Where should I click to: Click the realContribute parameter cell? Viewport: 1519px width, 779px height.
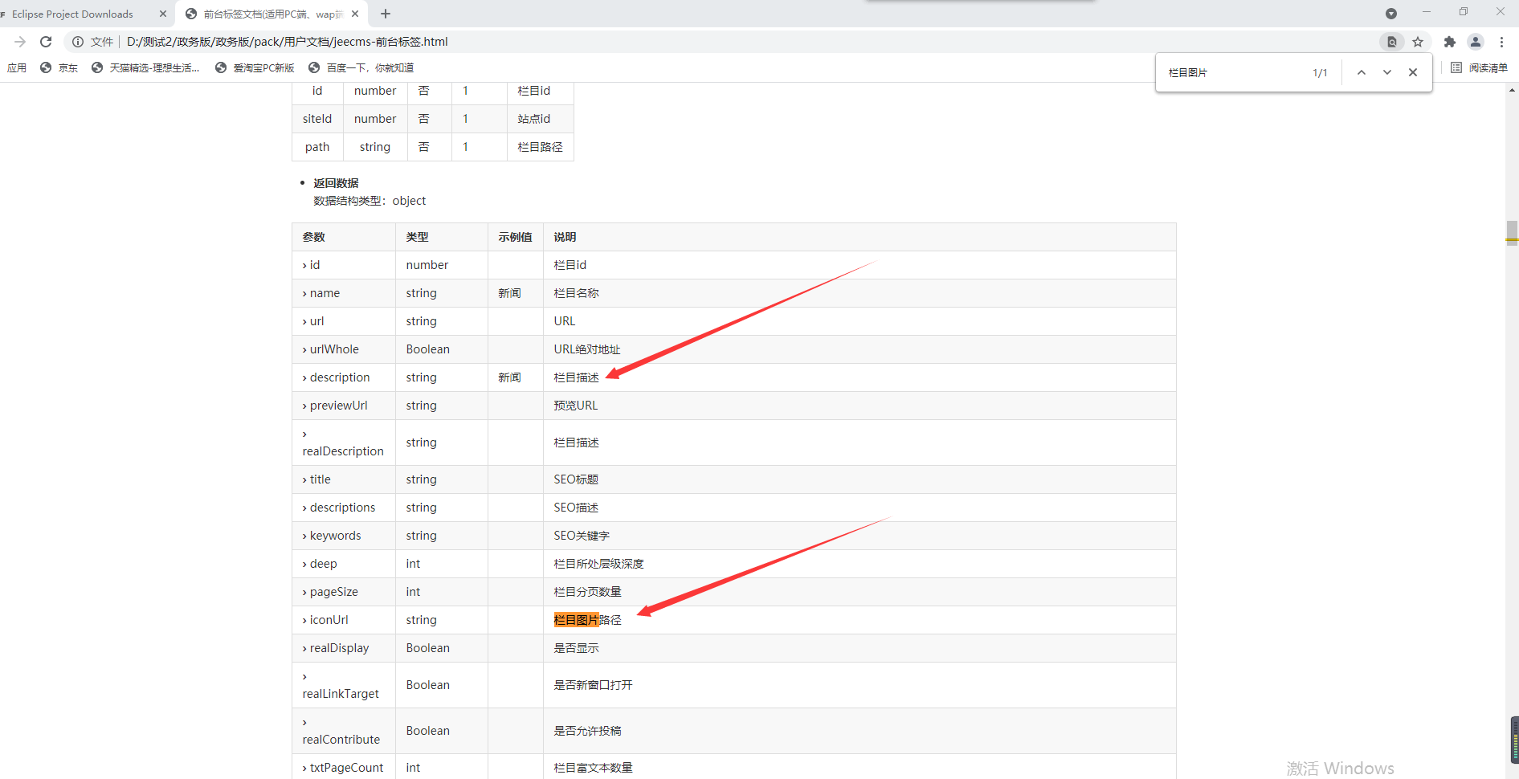click(344, 731)
